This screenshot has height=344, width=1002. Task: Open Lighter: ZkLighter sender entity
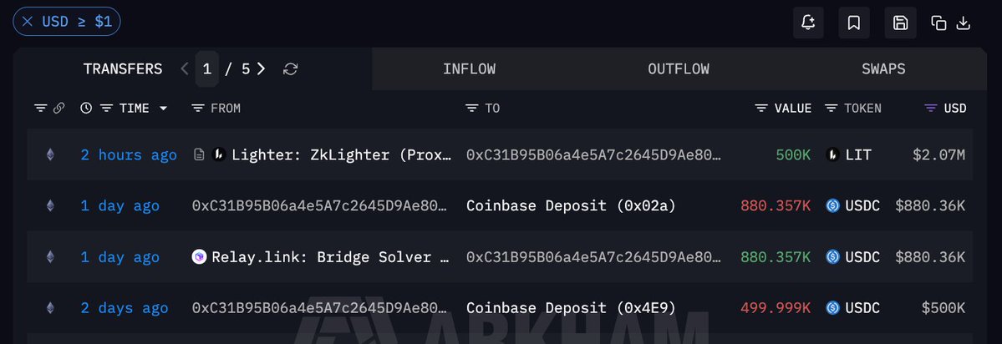click(342, 154)
